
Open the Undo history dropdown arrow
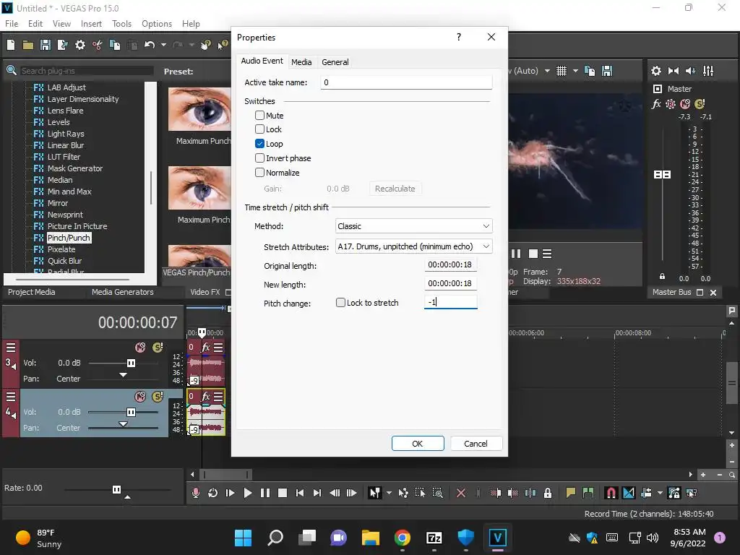[x=163, y=45]
